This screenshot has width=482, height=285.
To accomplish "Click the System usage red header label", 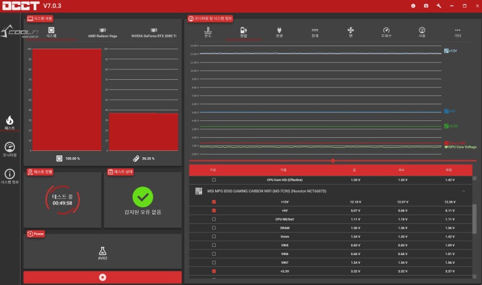I will point(40,19).
